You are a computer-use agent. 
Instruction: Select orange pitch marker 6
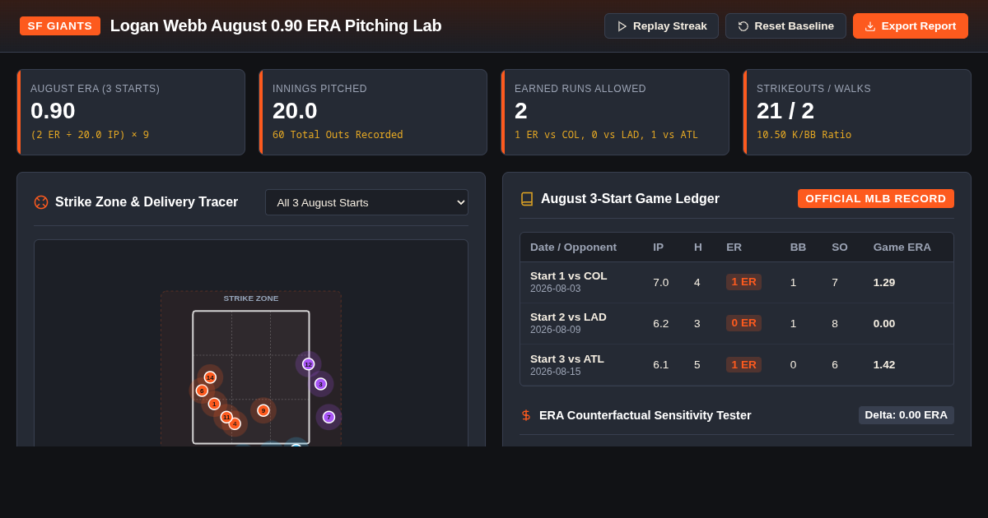[202, 391]
